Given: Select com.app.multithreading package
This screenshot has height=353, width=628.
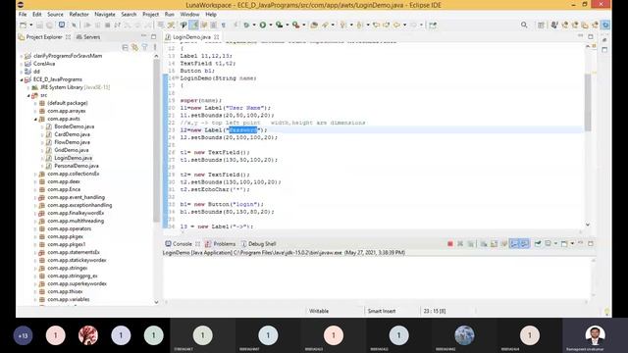Looking at the screenshot, I should (76, 221).
